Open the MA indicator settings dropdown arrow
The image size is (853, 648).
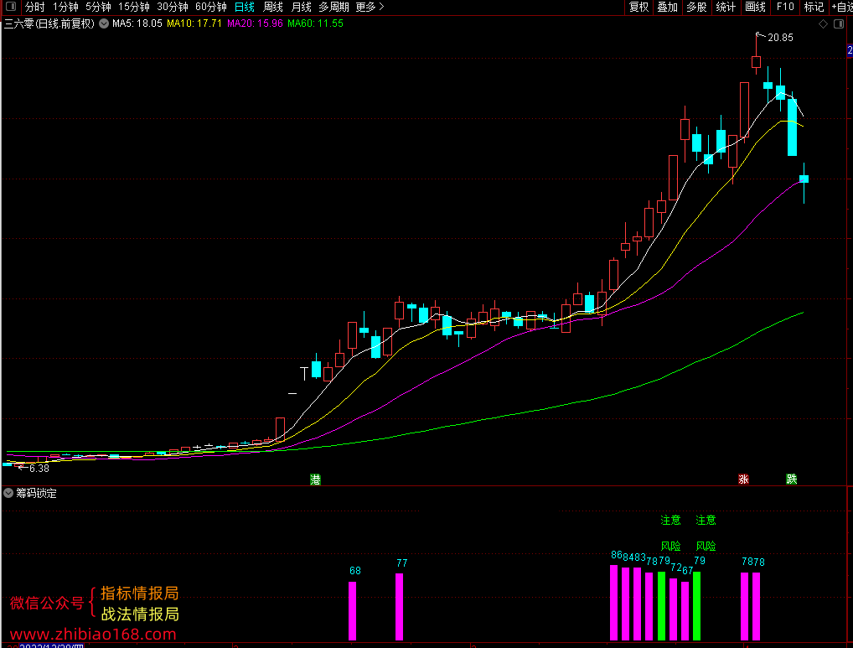(103, 23)
